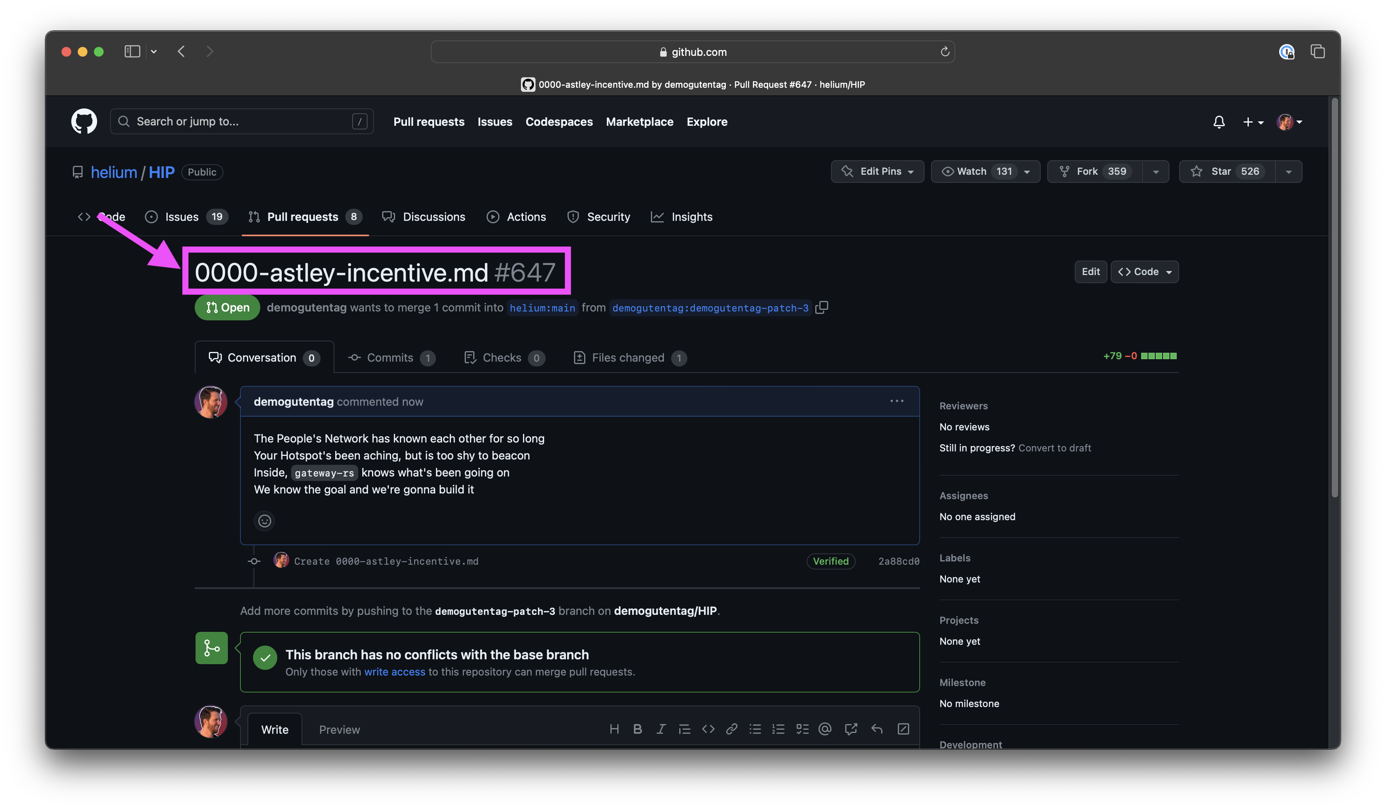Insert a mention with the @ icon
1386x809 pixels.
(x=825, y=729)
